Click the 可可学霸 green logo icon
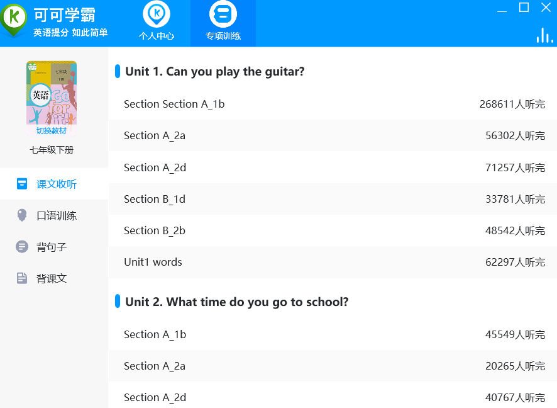The image size is (557, 408). point(14,19)
